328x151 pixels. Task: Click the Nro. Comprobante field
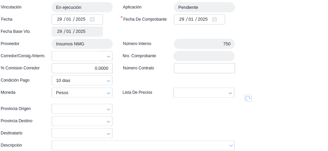pos(204,56)
